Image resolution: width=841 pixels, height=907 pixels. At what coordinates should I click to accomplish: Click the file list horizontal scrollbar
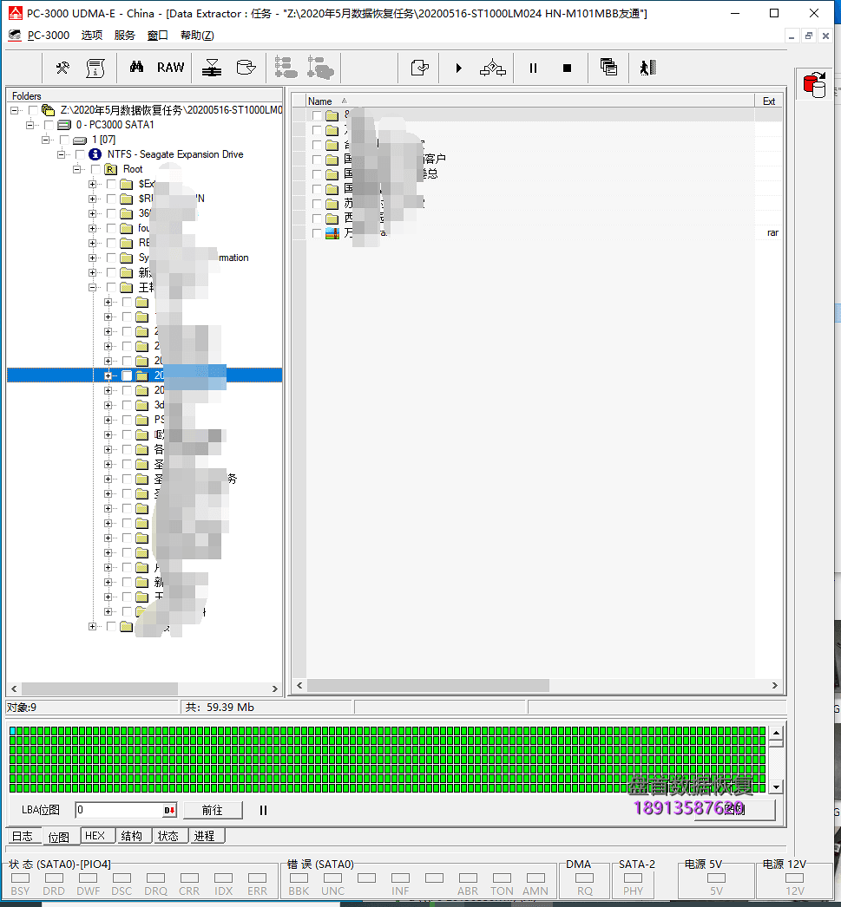point(537,686)
